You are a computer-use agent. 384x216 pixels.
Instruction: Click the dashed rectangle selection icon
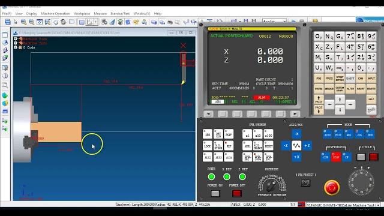[71, 22]
